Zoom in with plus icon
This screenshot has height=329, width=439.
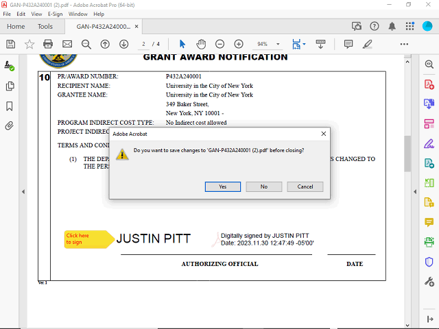[x=239, y=44]
